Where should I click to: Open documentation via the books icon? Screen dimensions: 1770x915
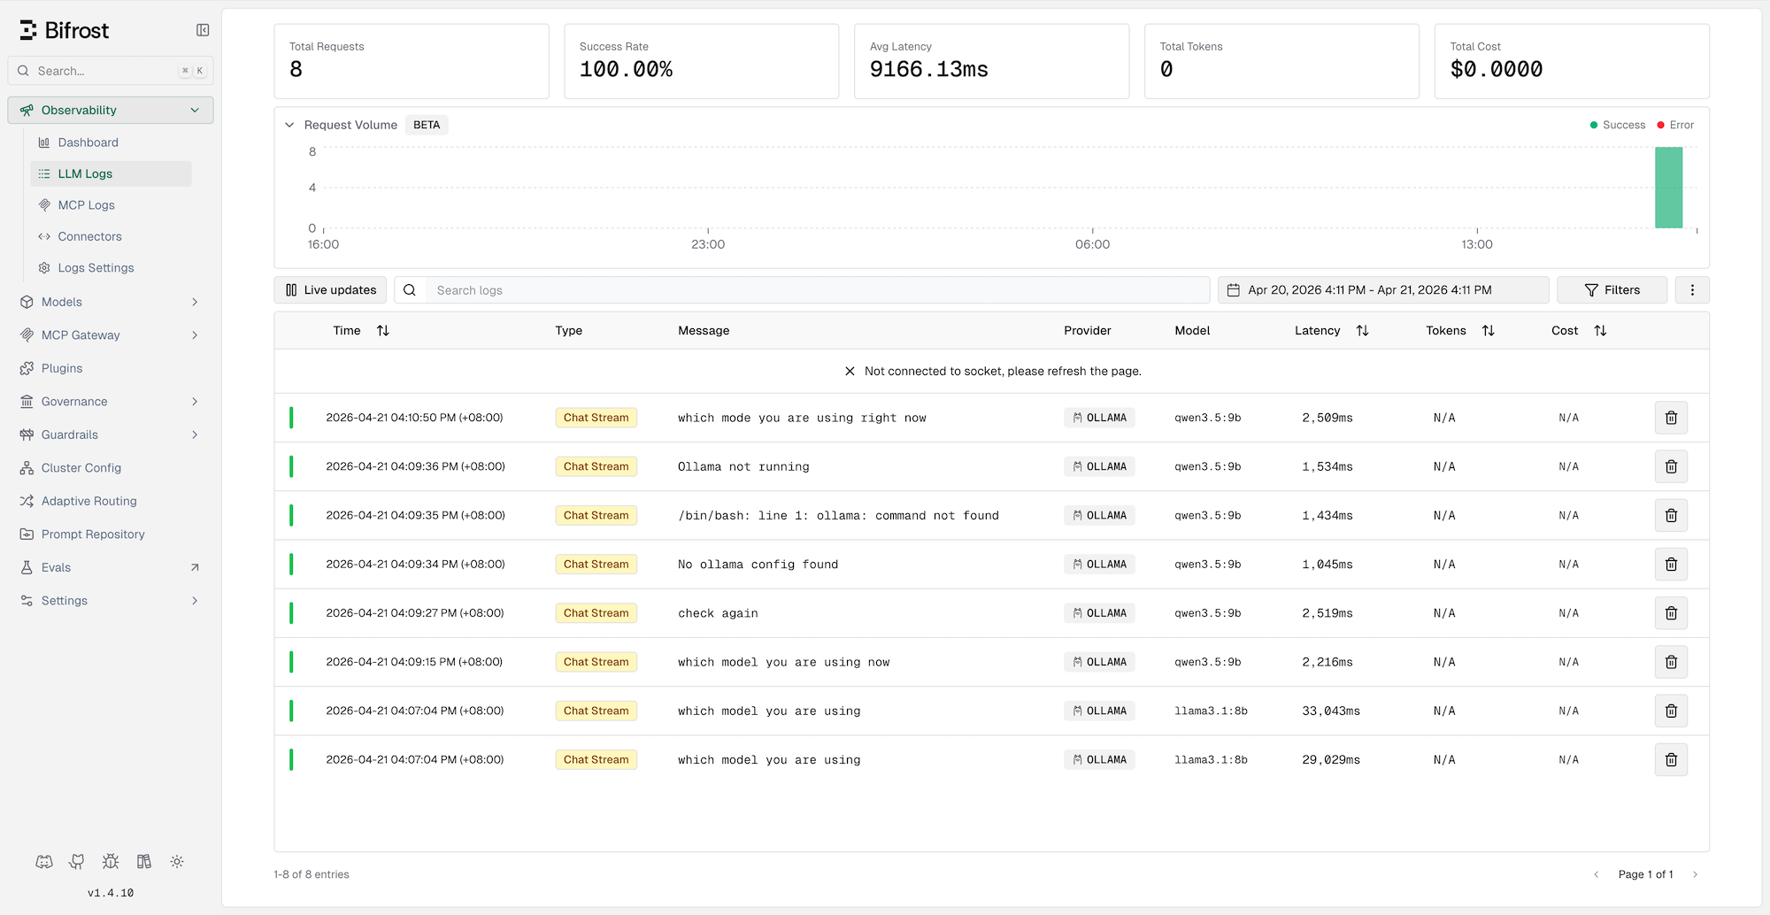(x=143, y=861)
